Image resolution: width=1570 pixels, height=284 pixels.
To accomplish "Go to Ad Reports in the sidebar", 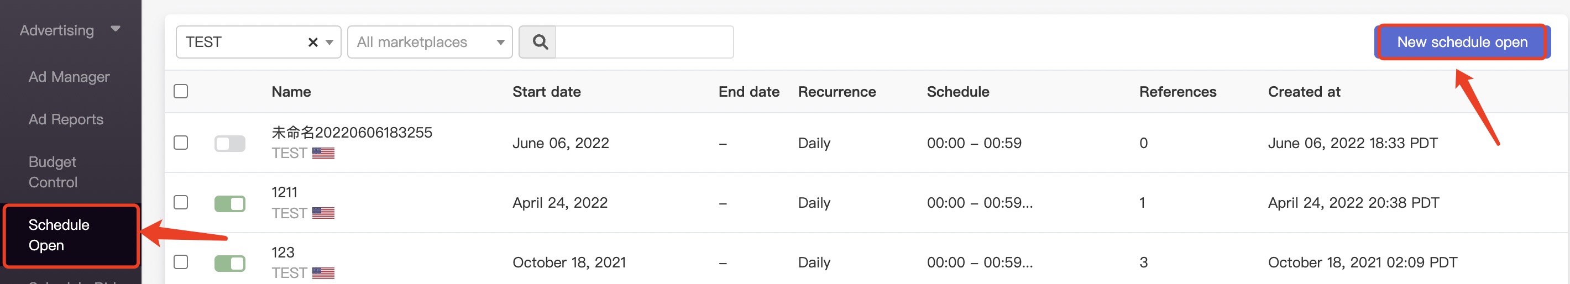I will [66, 119].
